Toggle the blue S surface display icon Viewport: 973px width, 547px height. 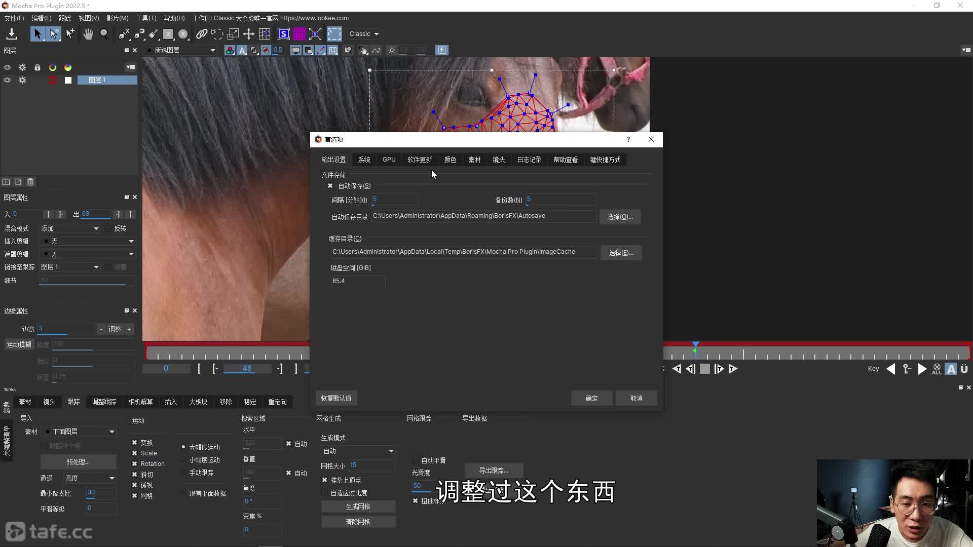click(284, 34)
